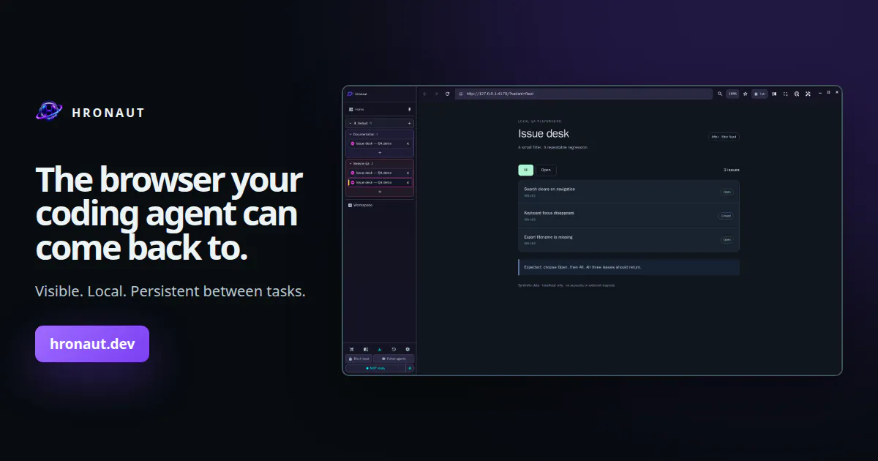Collapse the Website QA group
The height and width of the screenshot is (461, 878).
[350, 163]
